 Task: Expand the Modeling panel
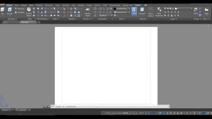(12, 19)
